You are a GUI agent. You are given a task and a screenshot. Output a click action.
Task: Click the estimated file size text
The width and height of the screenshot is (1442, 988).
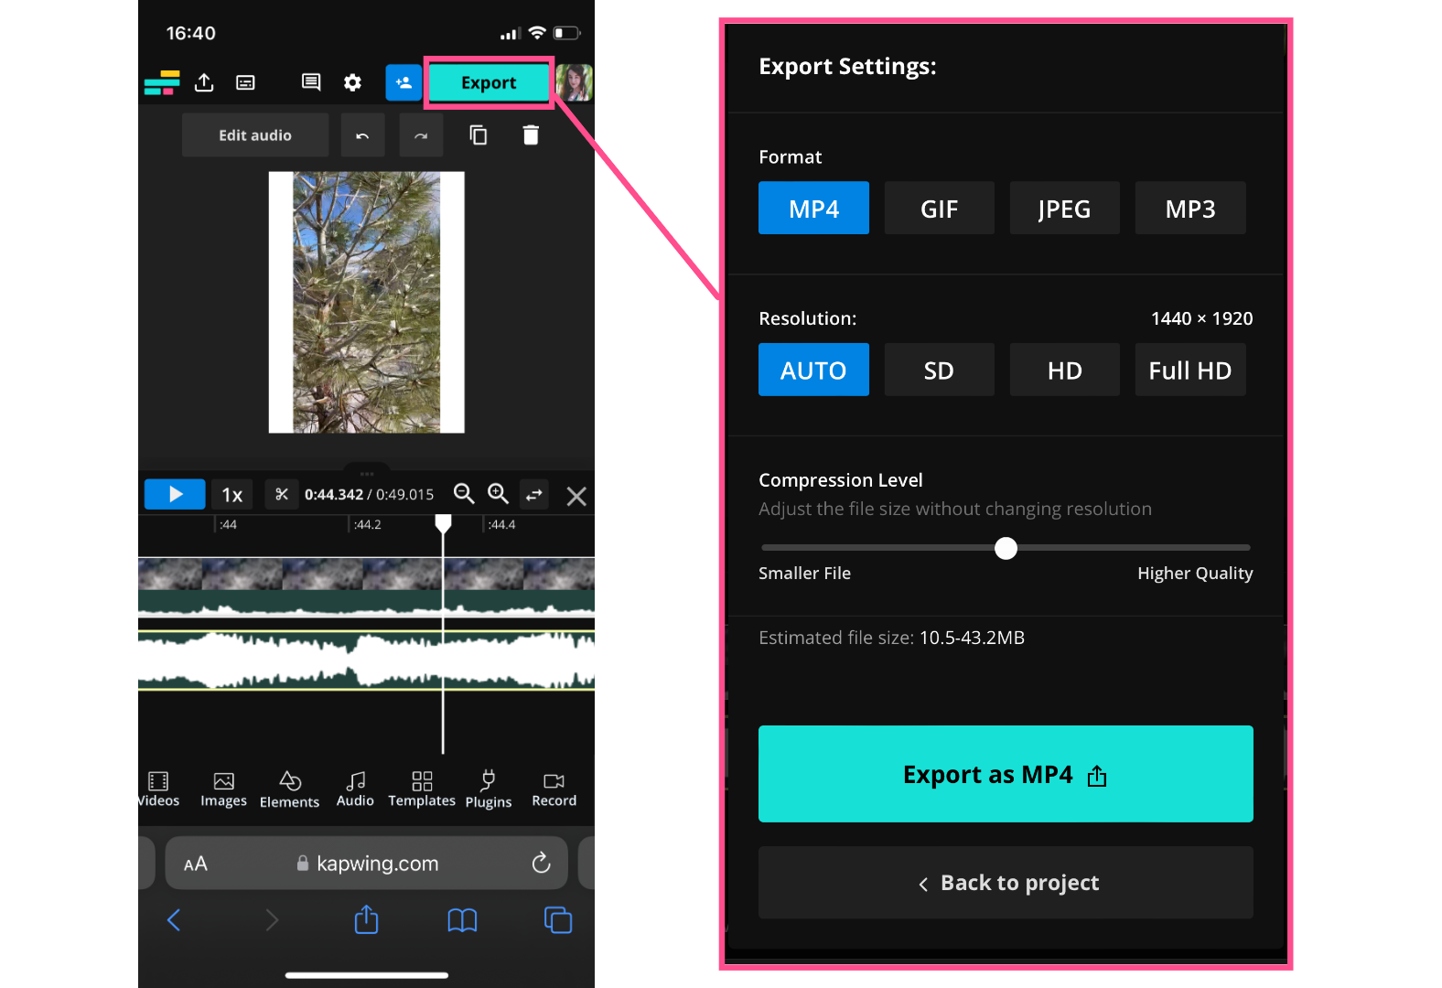pyautogui.click(x=891, y=638)
